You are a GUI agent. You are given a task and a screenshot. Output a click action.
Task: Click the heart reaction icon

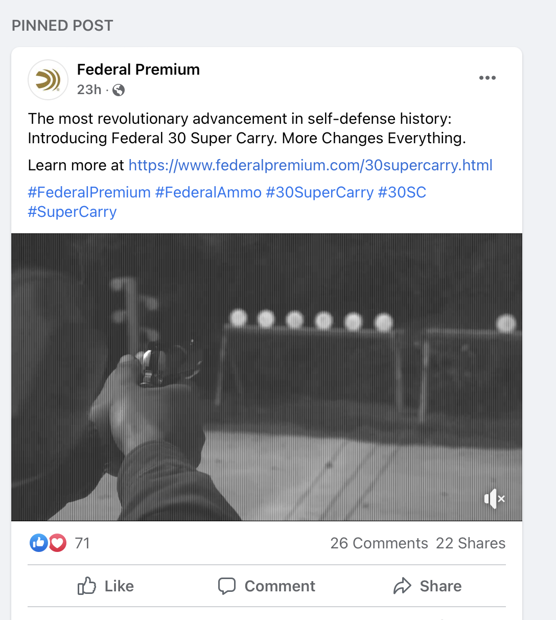(57, 543)
